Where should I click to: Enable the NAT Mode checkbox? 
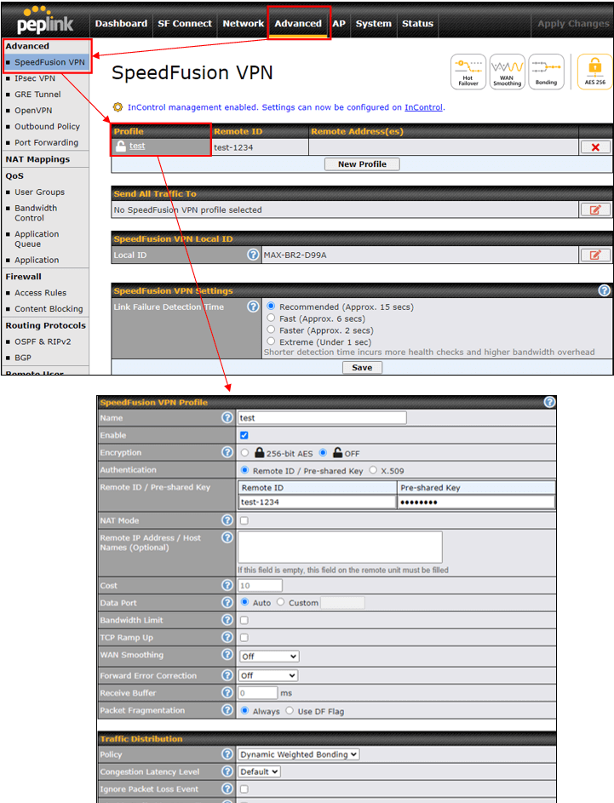pyautogui.click(x=245, y=520)
